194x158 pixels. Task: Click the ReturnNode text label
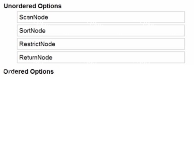coord(36,57)
